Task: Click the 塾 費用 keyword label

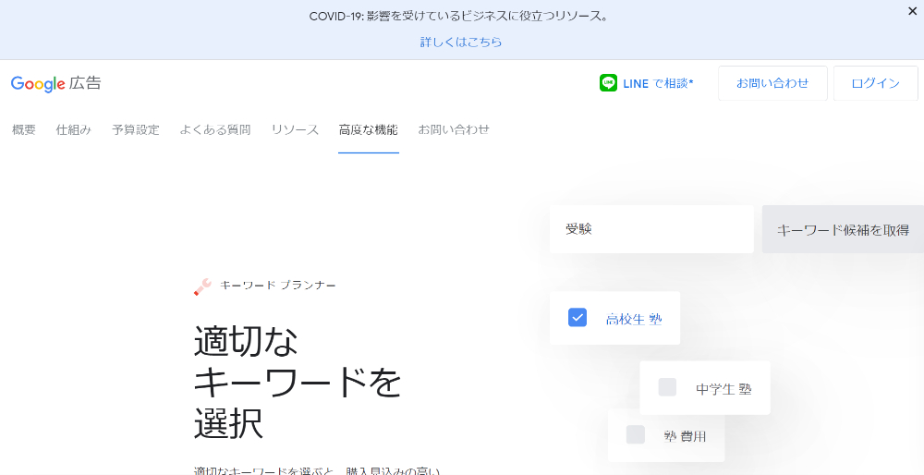Action: (685, 437)
